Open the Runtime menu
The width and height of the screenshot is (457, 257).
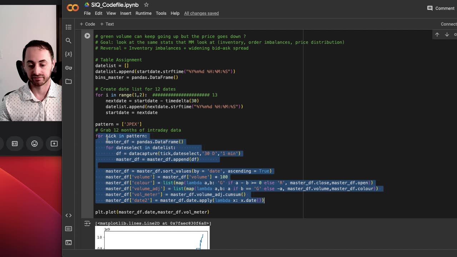click(144, 13)
